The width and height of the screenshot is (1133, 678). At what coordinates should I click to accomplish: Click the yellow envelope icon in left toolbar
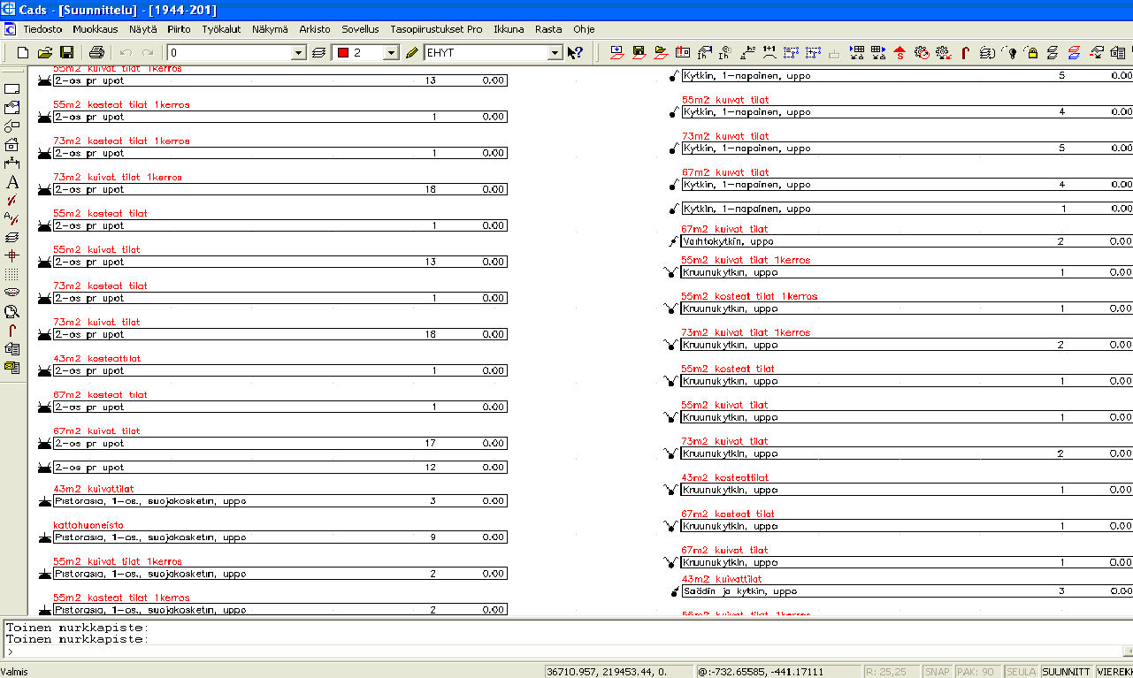(12, 367)
